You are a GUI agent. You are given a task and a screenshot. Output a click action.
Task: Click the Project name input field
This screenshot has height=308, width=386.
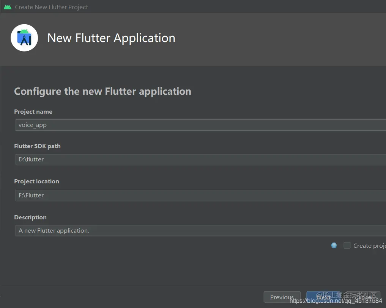(x=201, y=125)
